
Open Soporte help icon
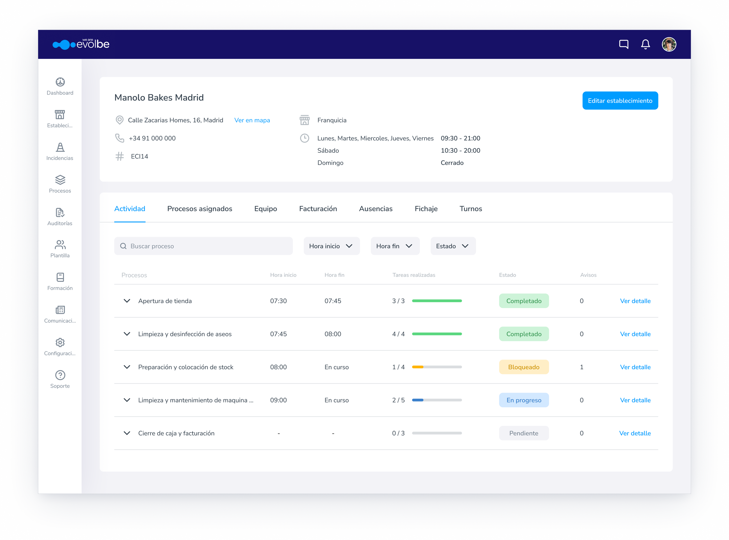tap(60, 375)
